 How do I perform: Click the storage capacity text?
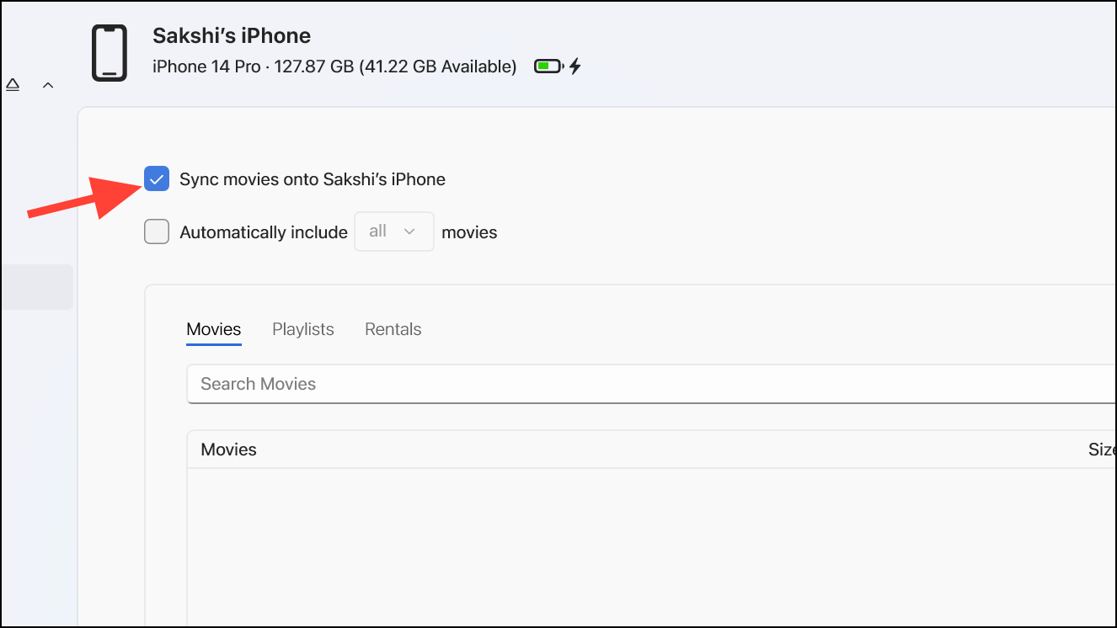click(x=334, y=66)
